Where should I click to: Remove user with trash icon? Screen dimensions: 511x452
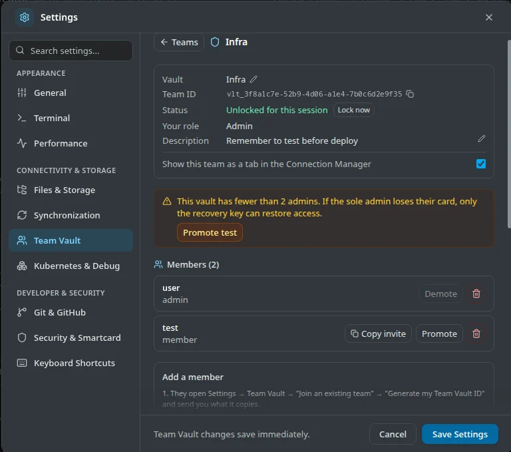click(476, 294)
